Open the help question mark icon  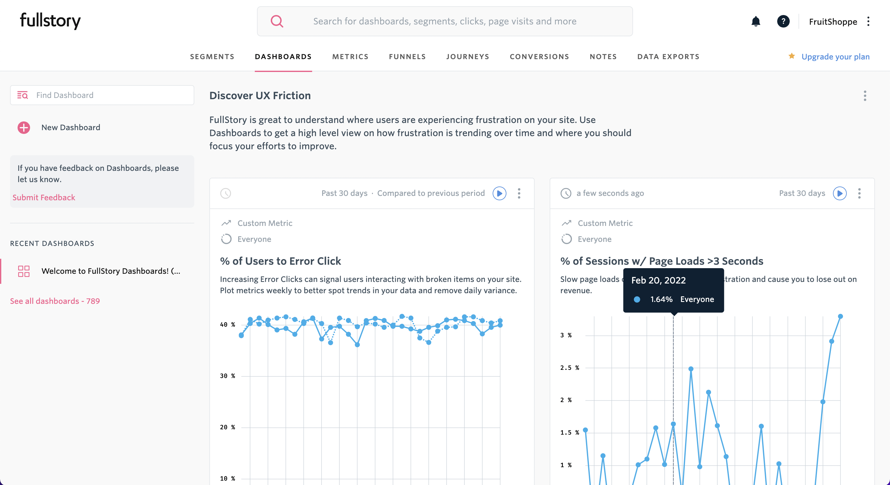coord(783,21)
